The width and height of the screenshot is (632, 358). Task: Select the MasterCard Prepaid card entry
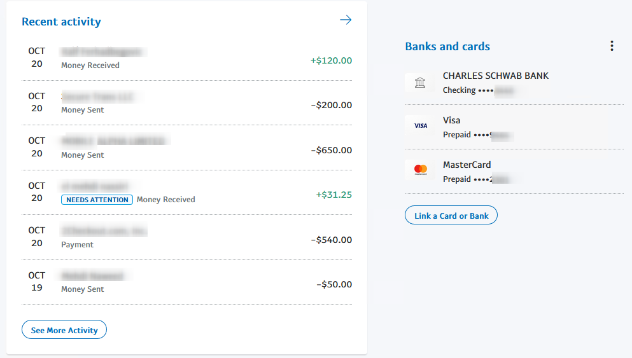pos(514,172)
